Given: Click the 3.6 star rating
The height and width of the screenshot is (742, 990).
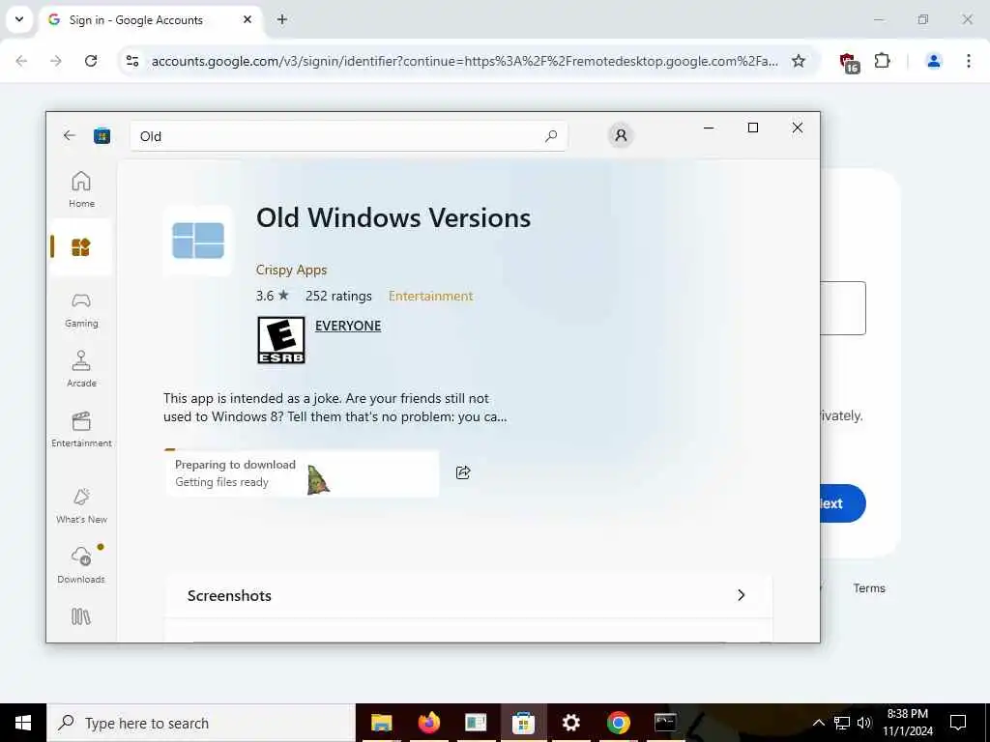Looking at the screenshot, I should click(272, 296).
